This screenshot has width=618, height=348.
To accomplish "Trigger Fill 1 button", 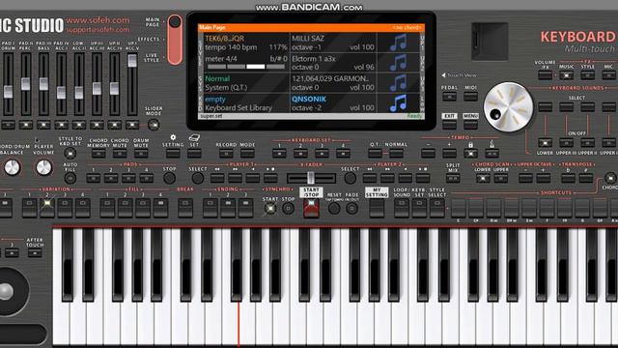I will [x=107, y=208].
